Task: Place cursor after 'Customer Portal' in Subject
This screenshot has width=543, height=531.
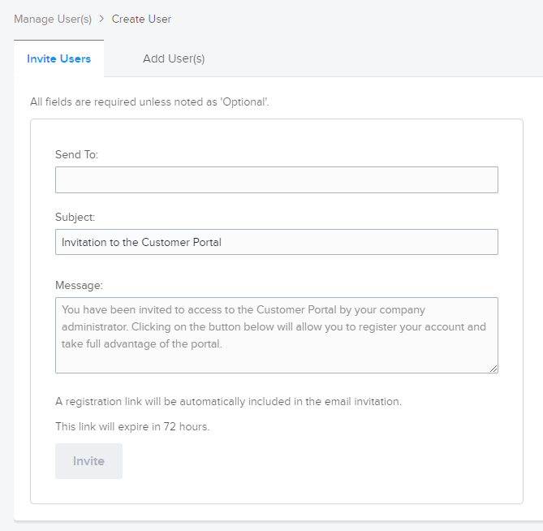Action: (x=222, y=242)
